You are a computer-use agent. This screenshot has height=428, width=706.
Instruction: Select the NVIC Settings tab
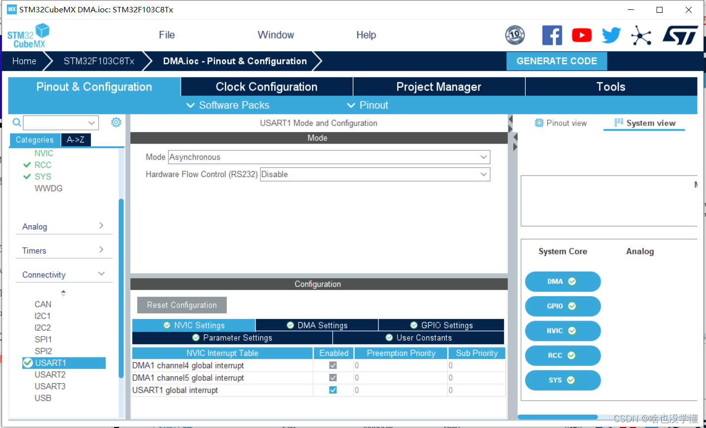pos(194,325)
